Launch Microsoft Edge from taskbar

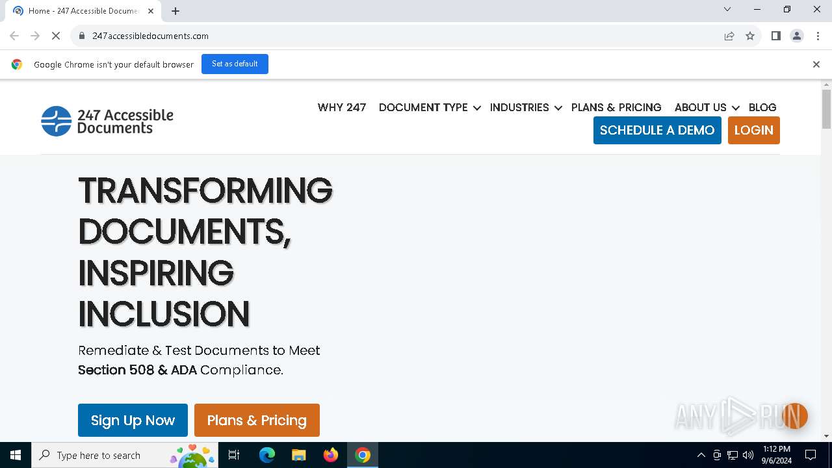pos(267,455)
